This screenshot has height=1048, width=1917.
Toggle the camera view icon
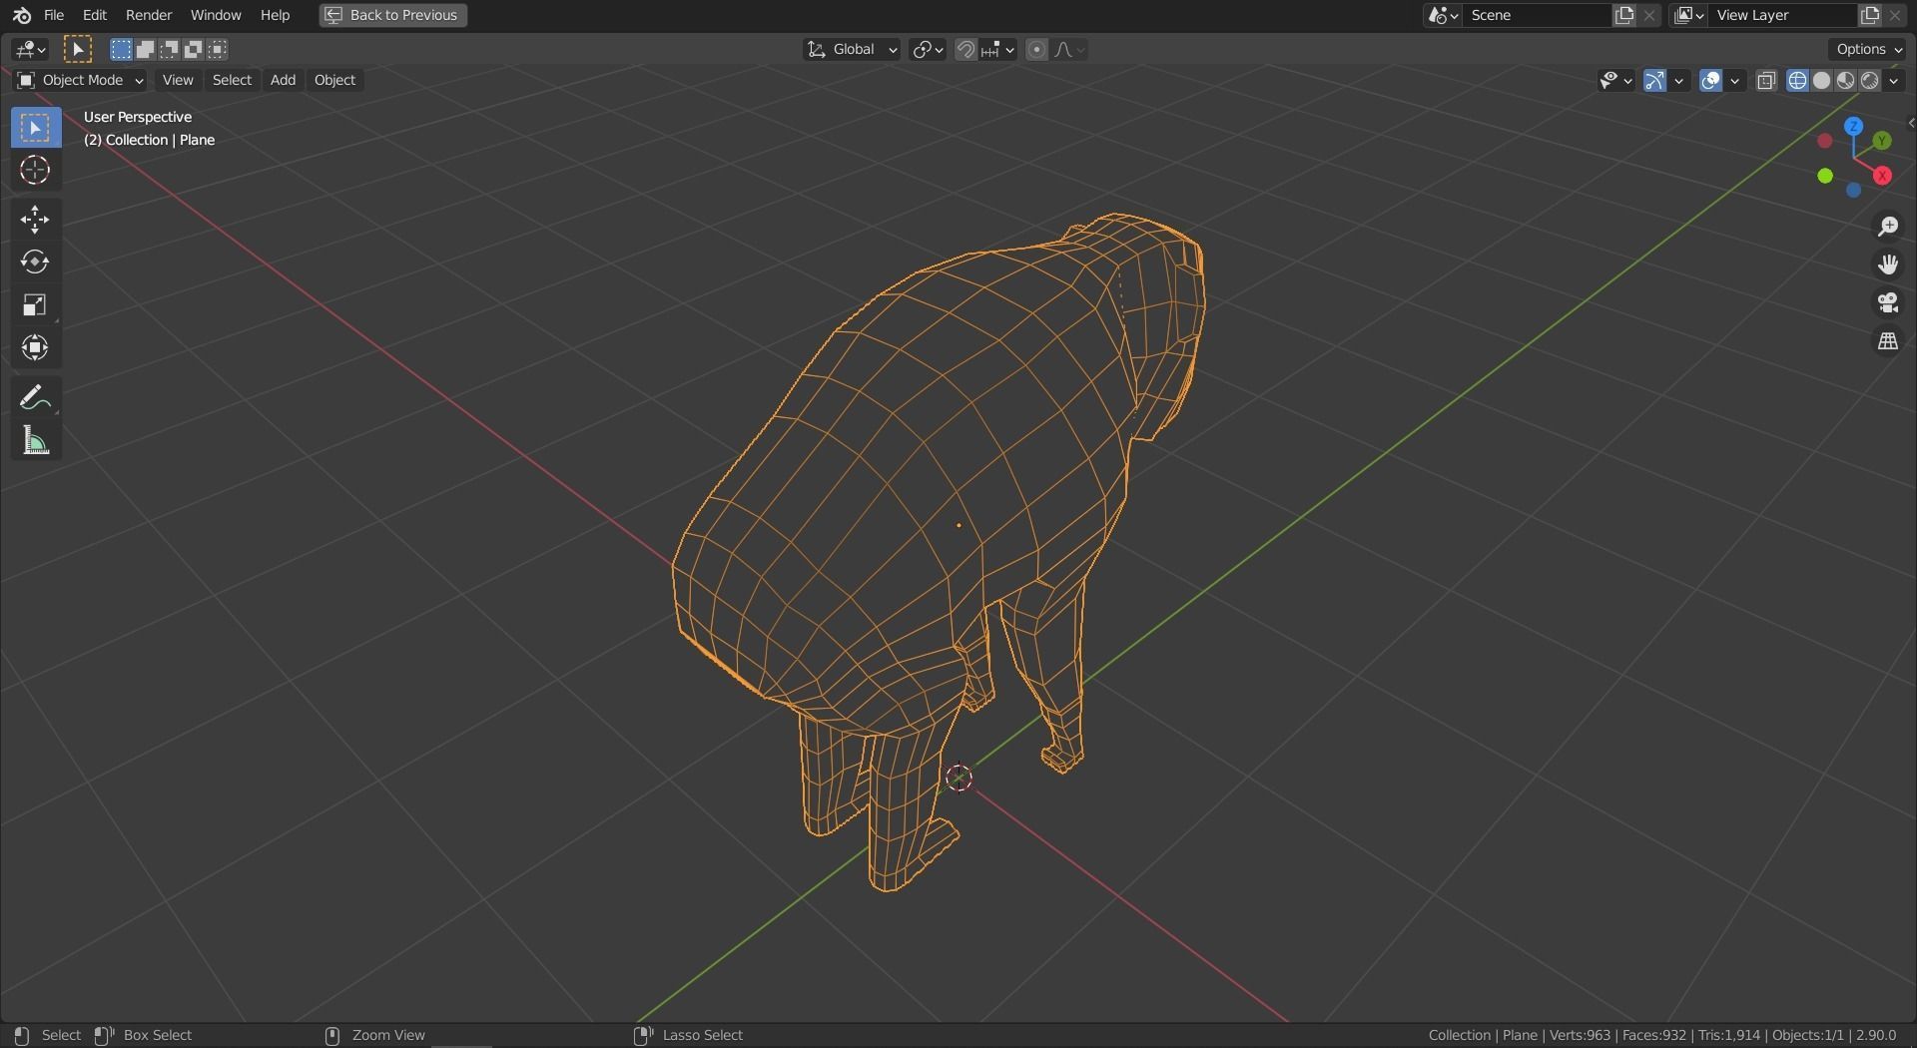pos(1887,302)
